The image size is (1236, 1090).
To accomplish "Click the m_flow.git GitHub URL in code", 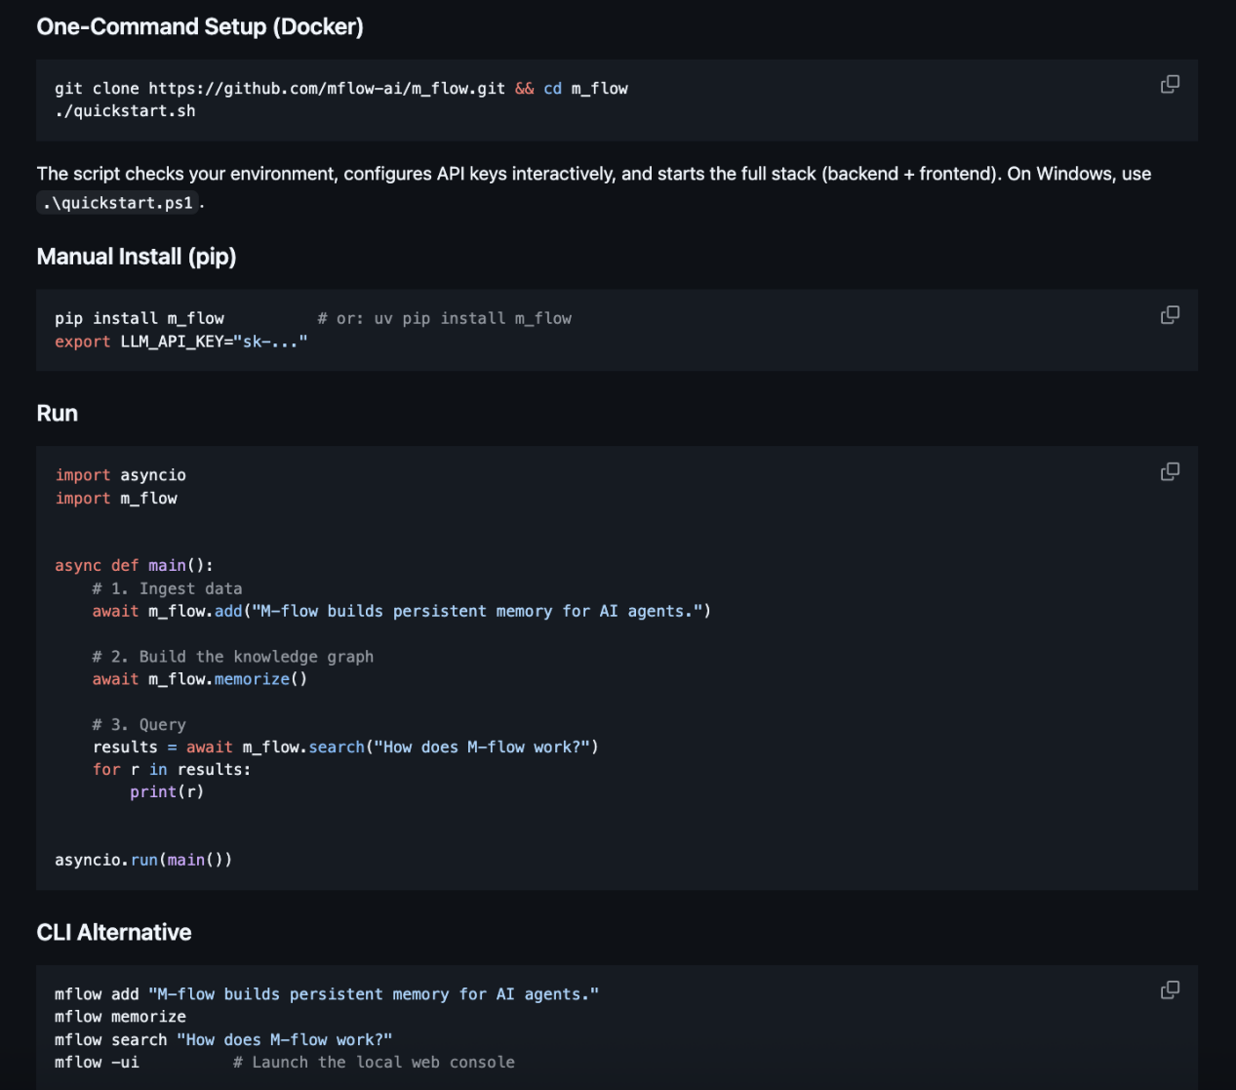I will click(x=327, y=89).
